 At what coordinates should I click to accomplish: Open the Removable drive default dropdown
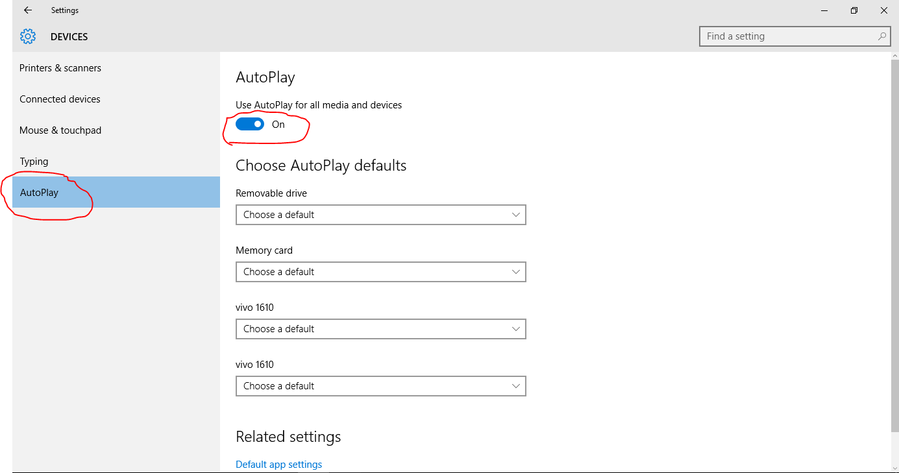[380, 214]
